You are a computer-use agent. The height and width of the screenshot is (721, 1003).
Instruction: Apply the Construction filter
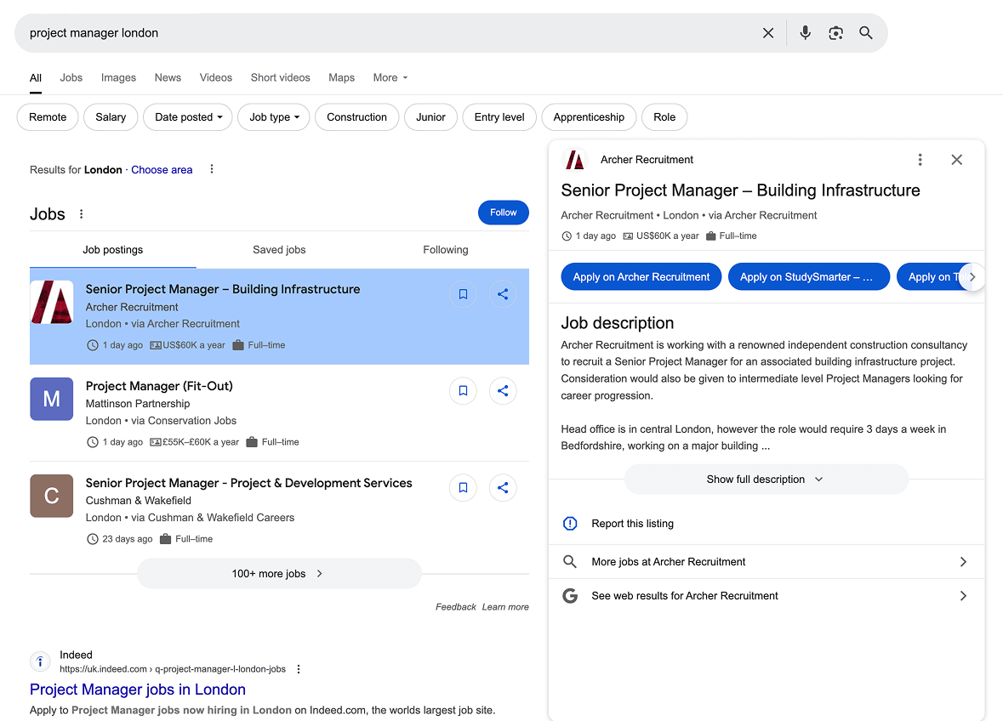point(356,117)
